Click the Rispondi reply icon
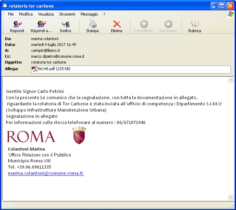 (18, 24)
